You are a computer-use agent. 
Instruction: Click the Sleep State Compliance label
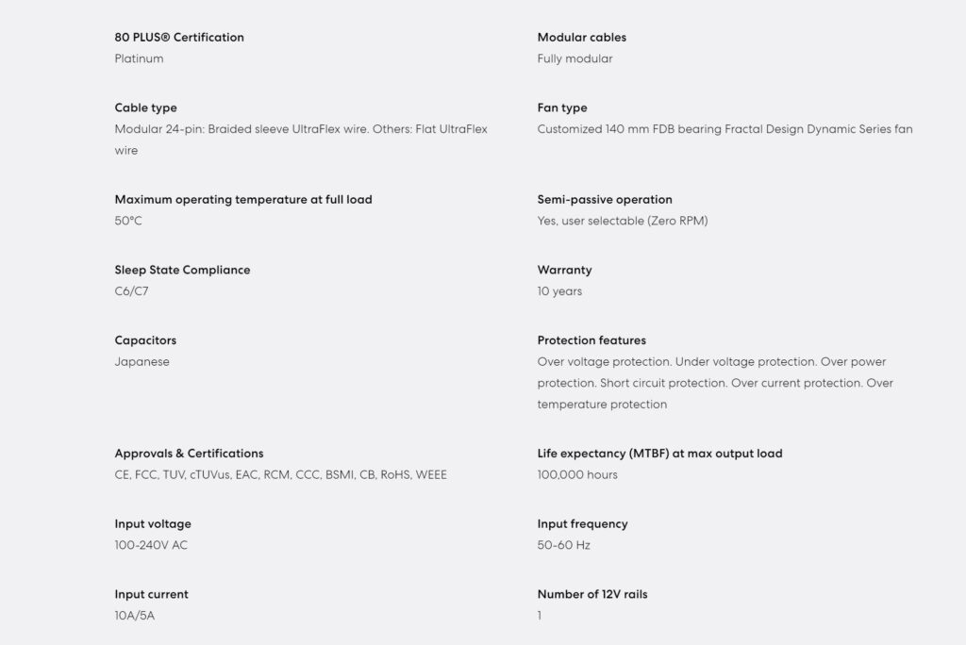coord(182,270)
